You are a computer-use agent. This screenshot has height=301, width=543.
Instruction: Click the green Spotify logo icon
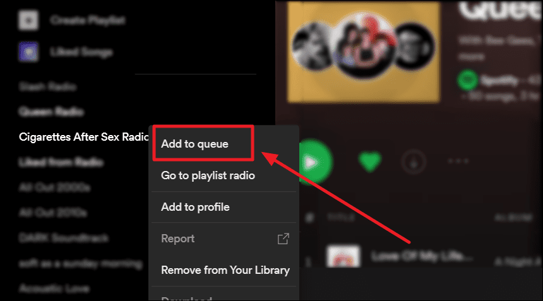pyautogui.click(x=468, y=80)
